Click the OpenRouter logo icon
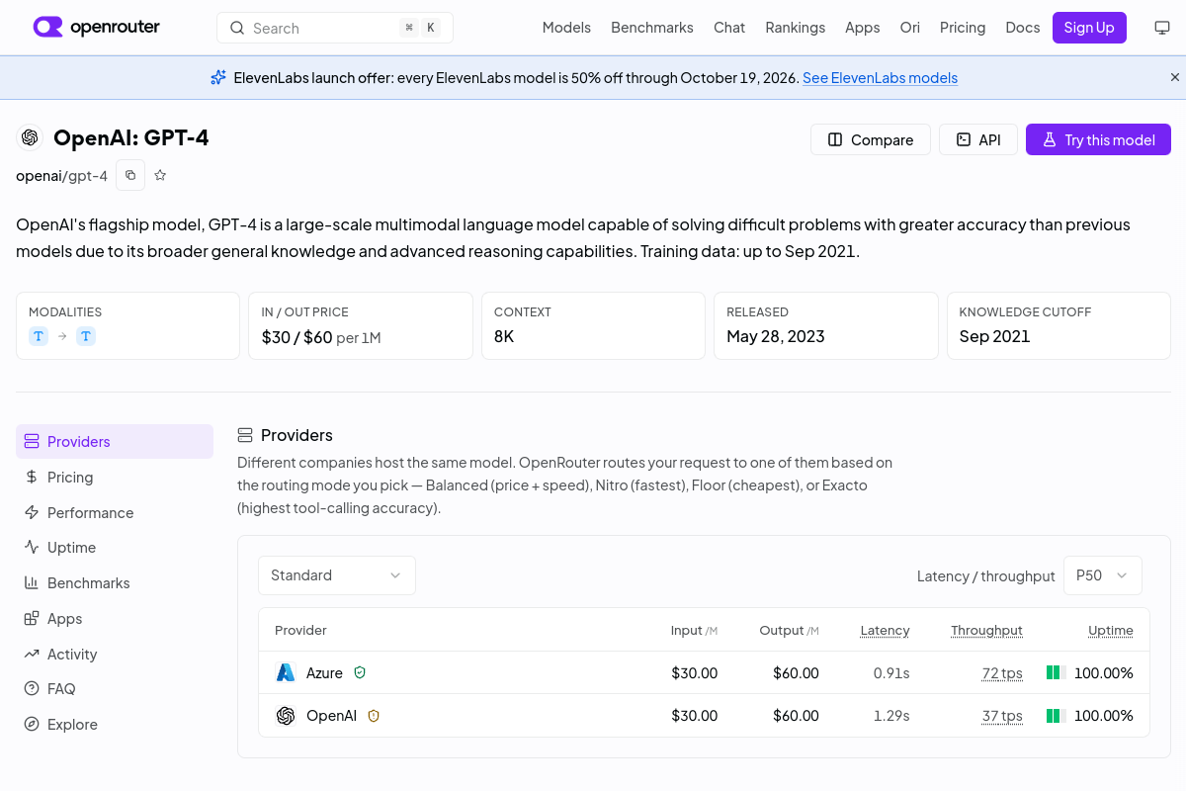Screen dimensions: 1186x791 [47, 27]
